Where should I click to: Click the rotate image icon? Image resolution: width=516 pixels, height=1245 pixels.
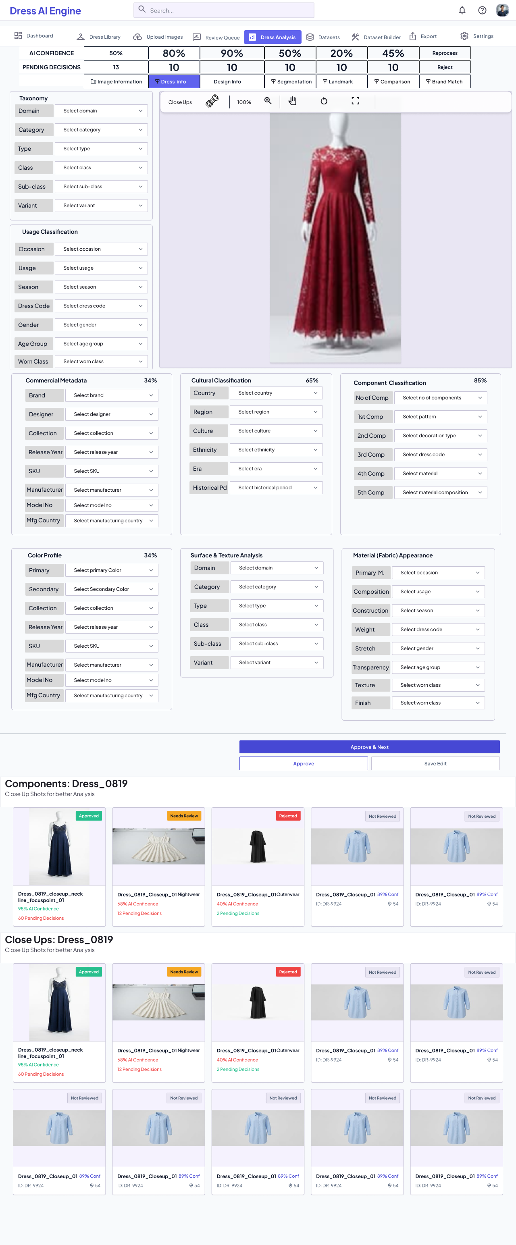(x=324, y=101)
